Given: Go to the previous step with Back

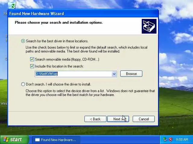Looking at the screenshot, I should [95, 119].
